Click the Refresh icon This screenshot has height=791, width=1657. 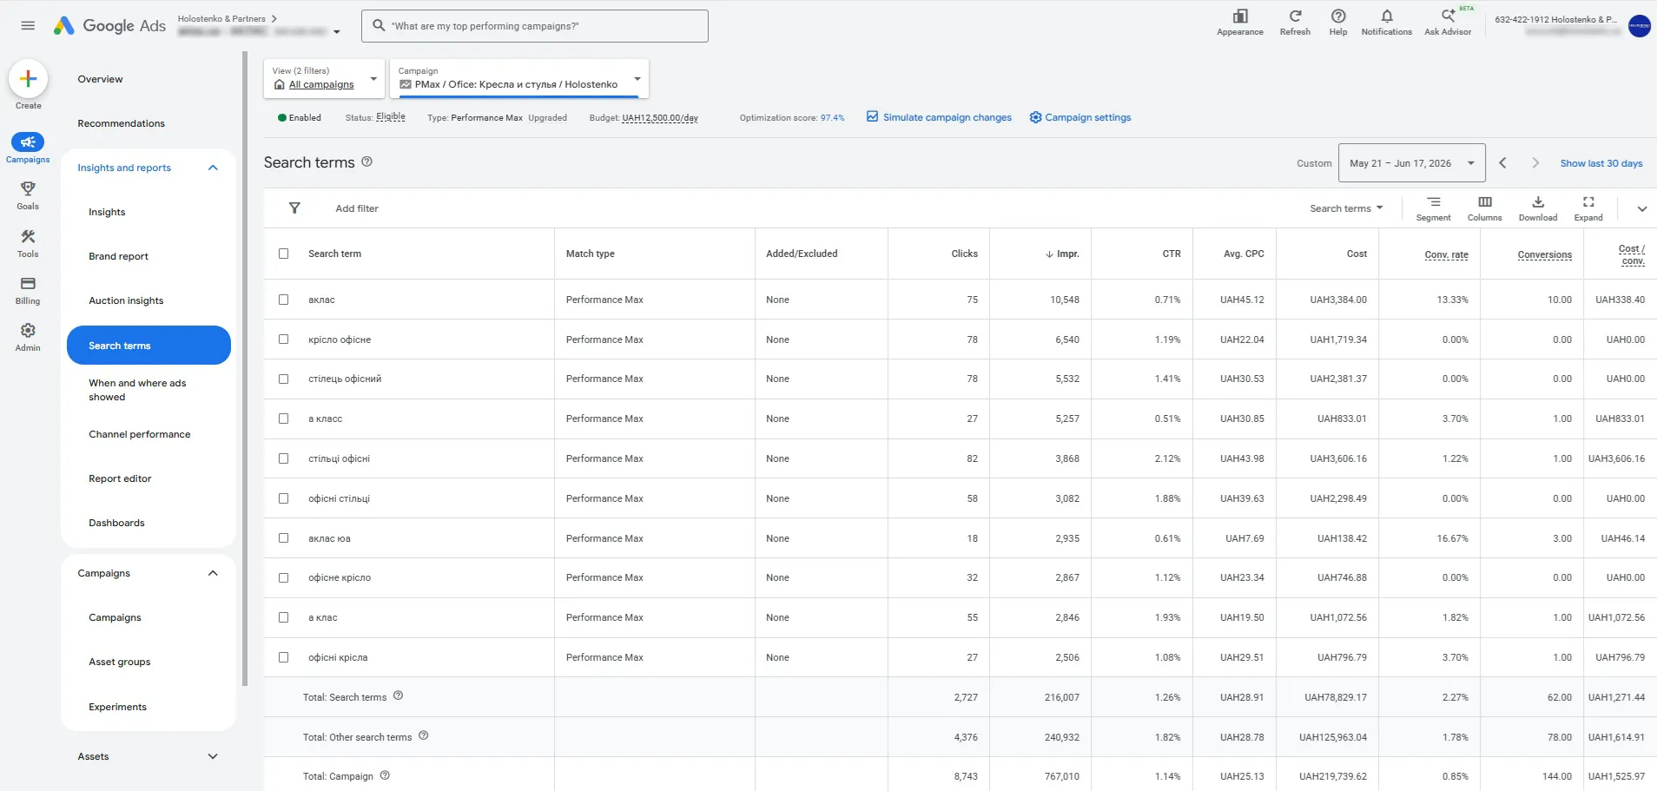[x=1295, y=16]
